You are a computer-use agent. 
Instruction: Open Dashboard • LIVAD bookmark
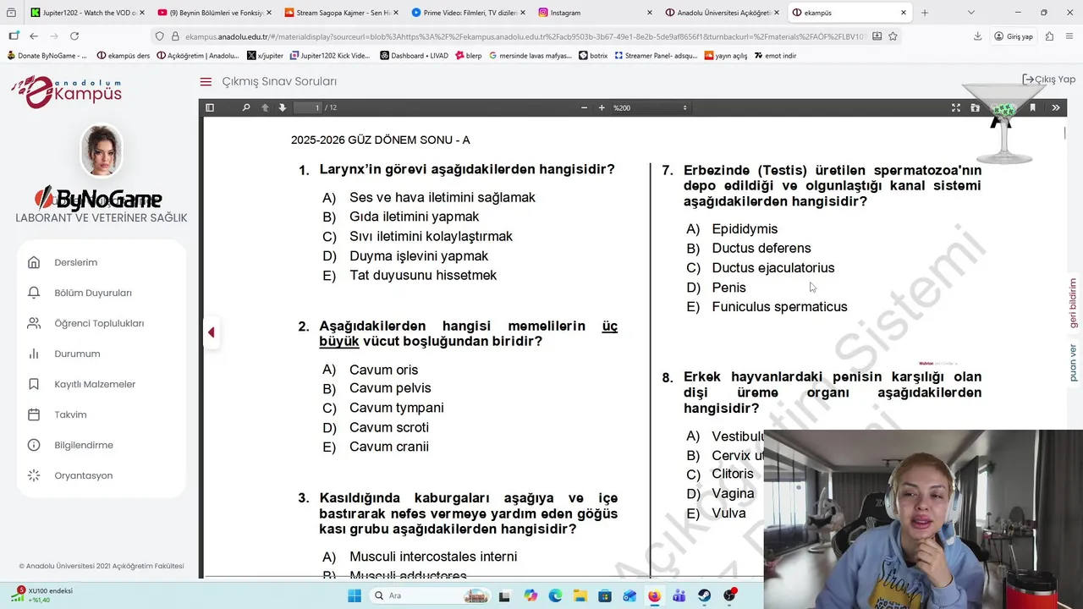tap(414, 56)
